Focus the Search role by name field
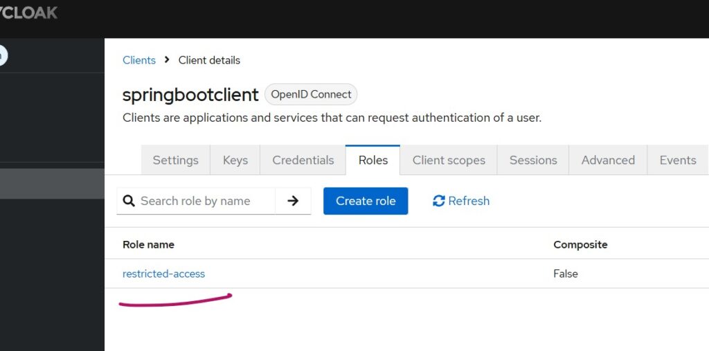 204,201
